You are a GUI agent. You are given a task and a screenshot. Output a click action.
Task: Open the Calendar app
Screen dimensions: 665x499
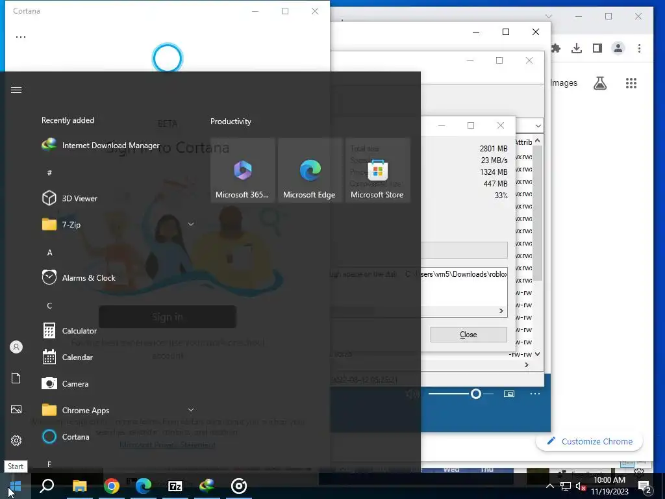[x=67, y=357]
